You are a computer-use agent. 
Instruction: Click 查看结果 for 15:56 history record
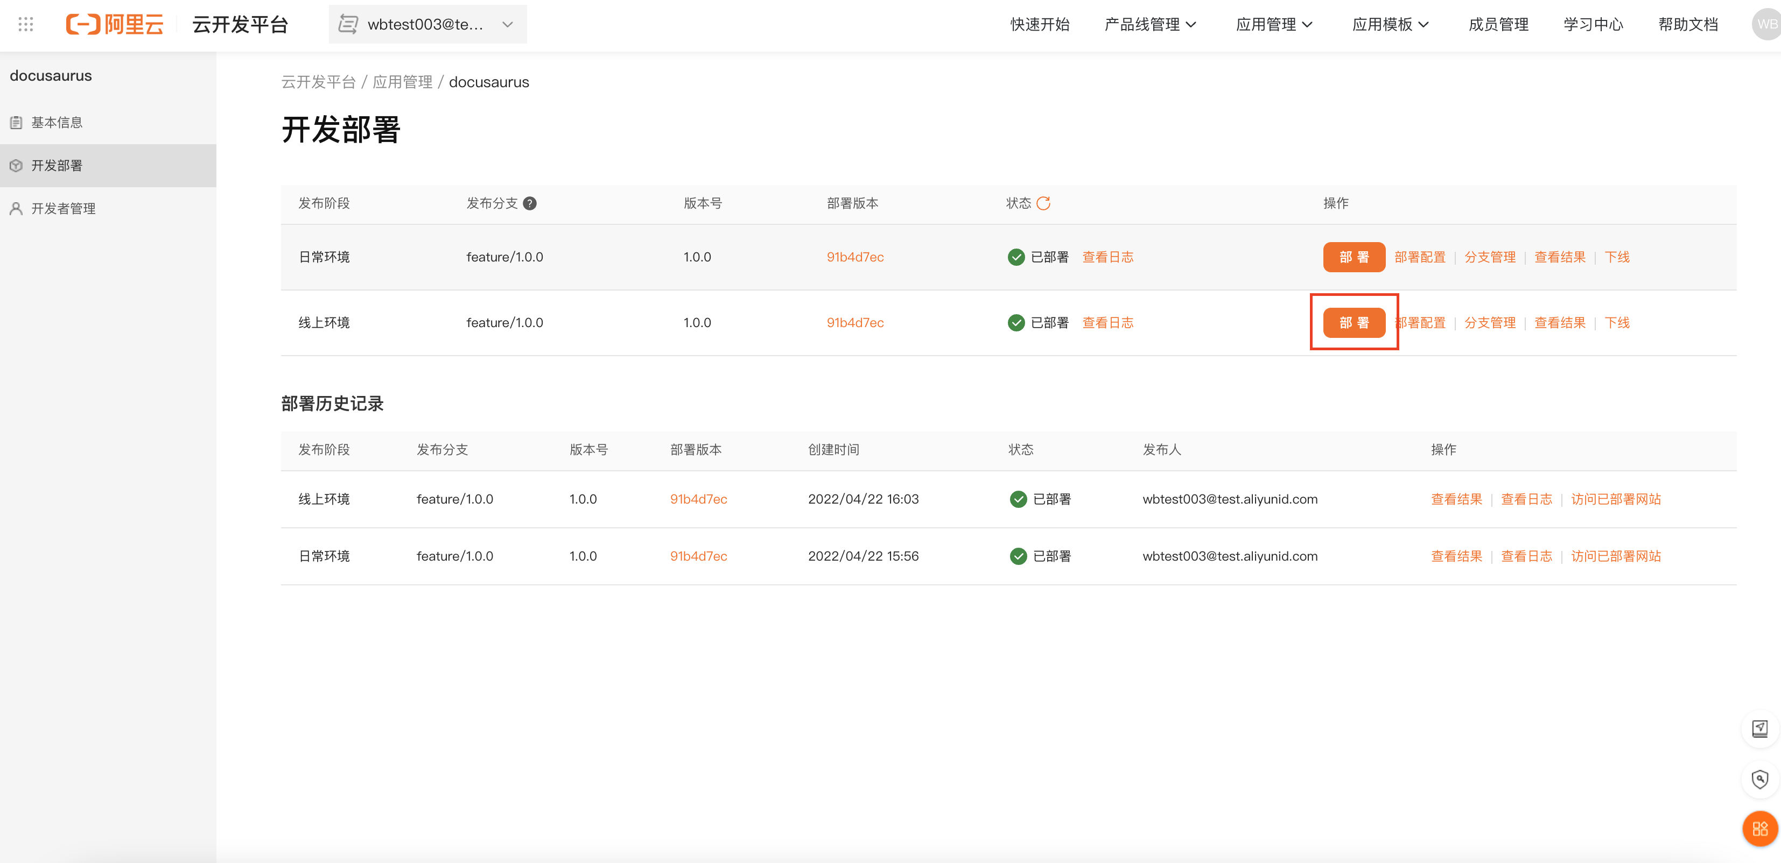click(x=1456, y=556)
